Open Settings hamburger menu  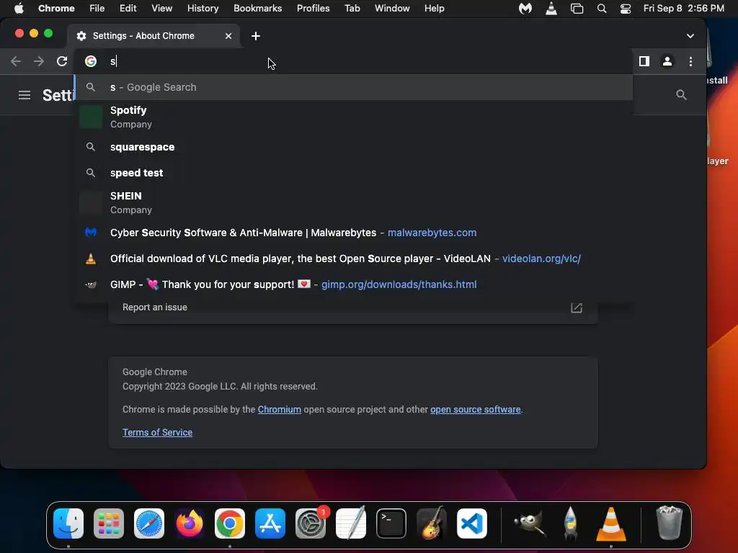[x=25, y=95]
